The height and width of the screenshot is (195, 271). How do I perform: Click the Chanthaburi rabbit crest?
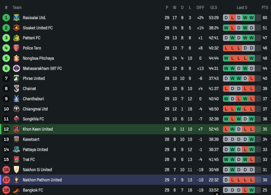tap(16, 99)
